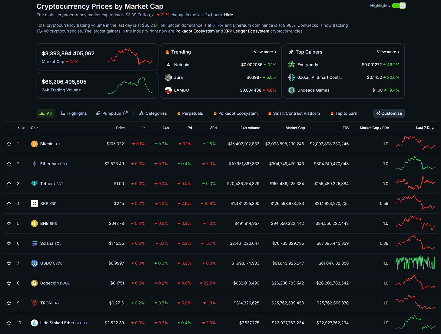The width and height of the screenshot is (441, 334).
Task: Open the Pump.fun external tab
Action: point(112,113)
